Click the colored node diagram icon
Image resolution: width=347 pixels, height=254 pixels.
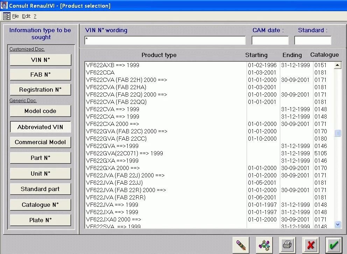click(x=264, y=245)
